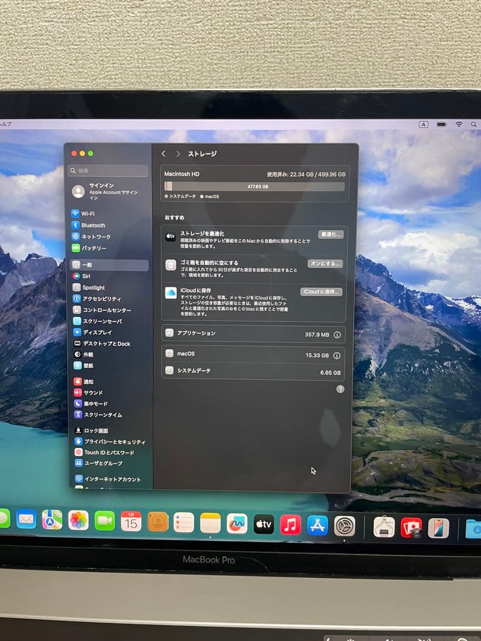Click the Macintosh HD storage usage bar
The height and width of the screenshot is (641, 481).
tap(255, 186)
